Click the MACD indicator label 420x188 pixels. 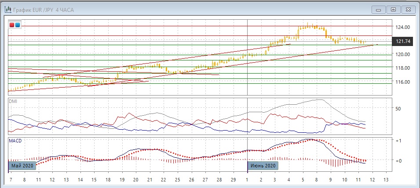click(x=16, y=141)
